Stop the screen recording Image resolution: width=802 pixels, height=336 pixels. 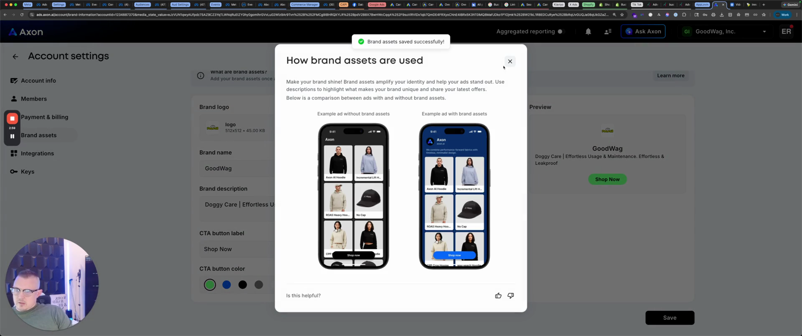click(x=12, y=119)
